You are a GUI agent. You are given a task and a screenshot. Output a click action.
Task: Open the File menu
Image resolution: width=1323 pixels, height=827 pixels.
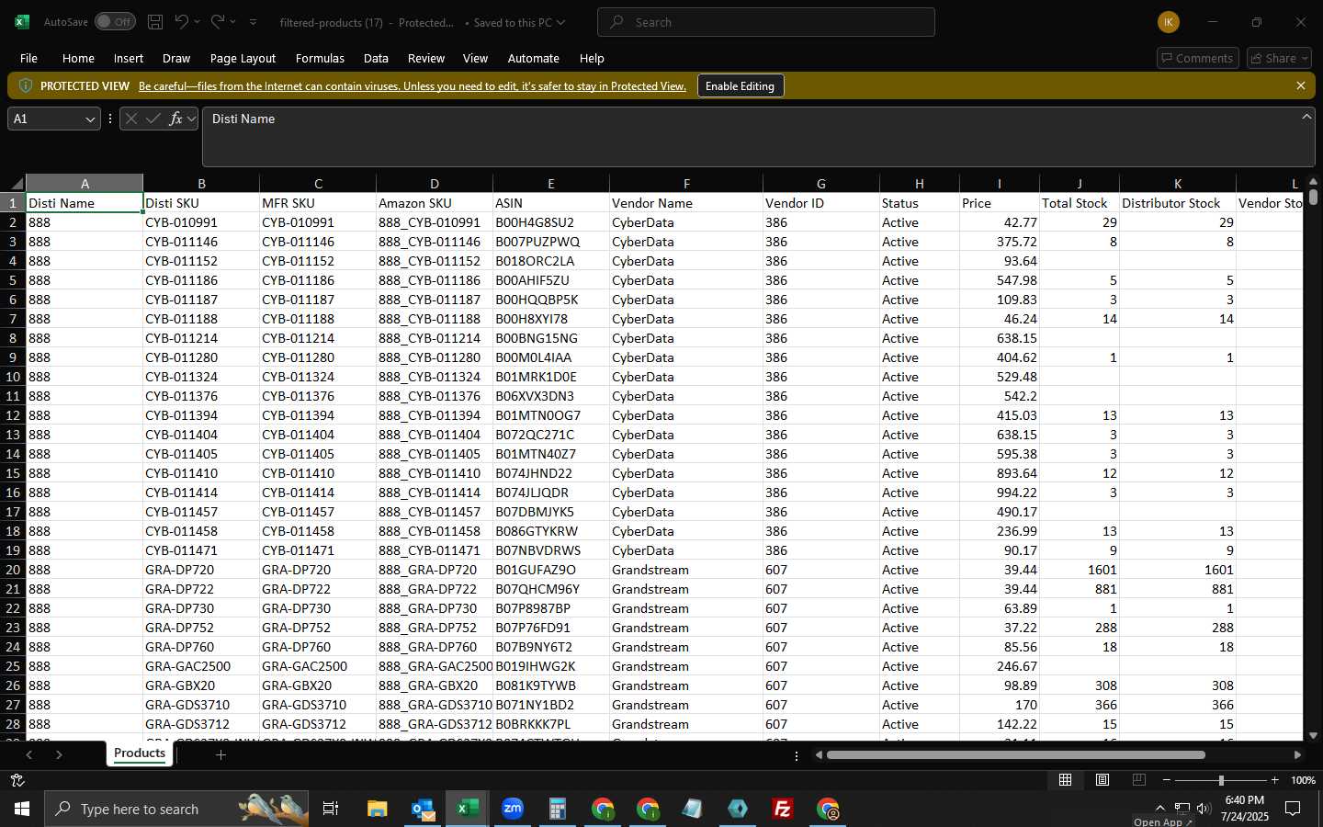29,58
